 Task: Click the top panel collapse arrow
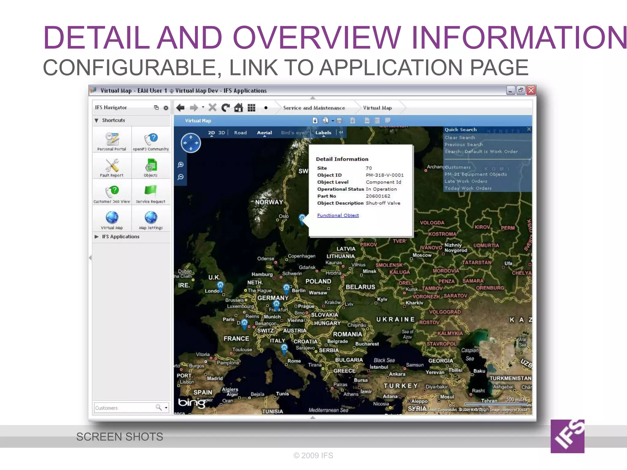click(313, 98)
